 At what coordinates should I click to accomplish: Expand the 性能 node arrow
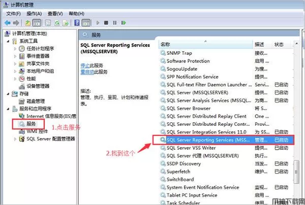(15, 79)
